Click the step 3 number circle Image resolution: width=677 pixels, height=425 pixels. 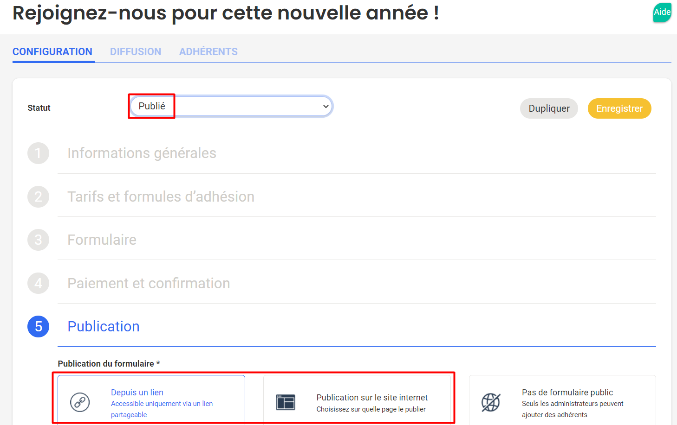[39, 240]
